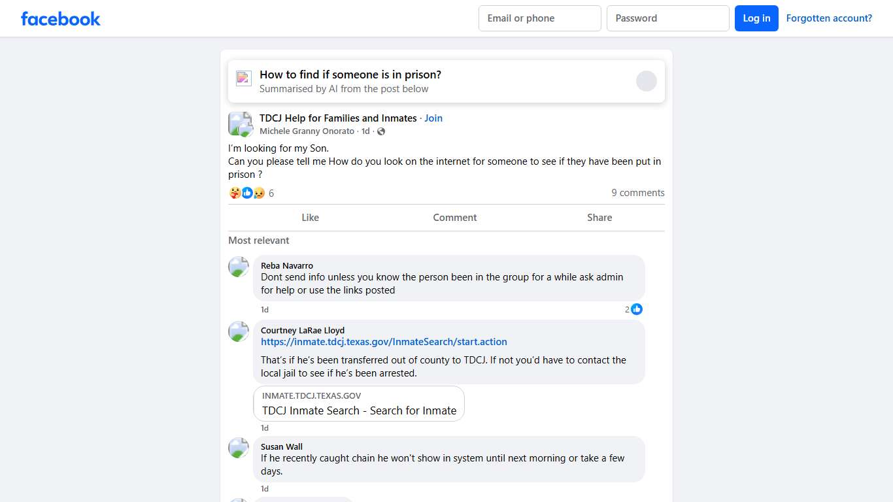
Task: Open Courtney LaRae Lloyd's profile picture
Action: coord(239,331)
